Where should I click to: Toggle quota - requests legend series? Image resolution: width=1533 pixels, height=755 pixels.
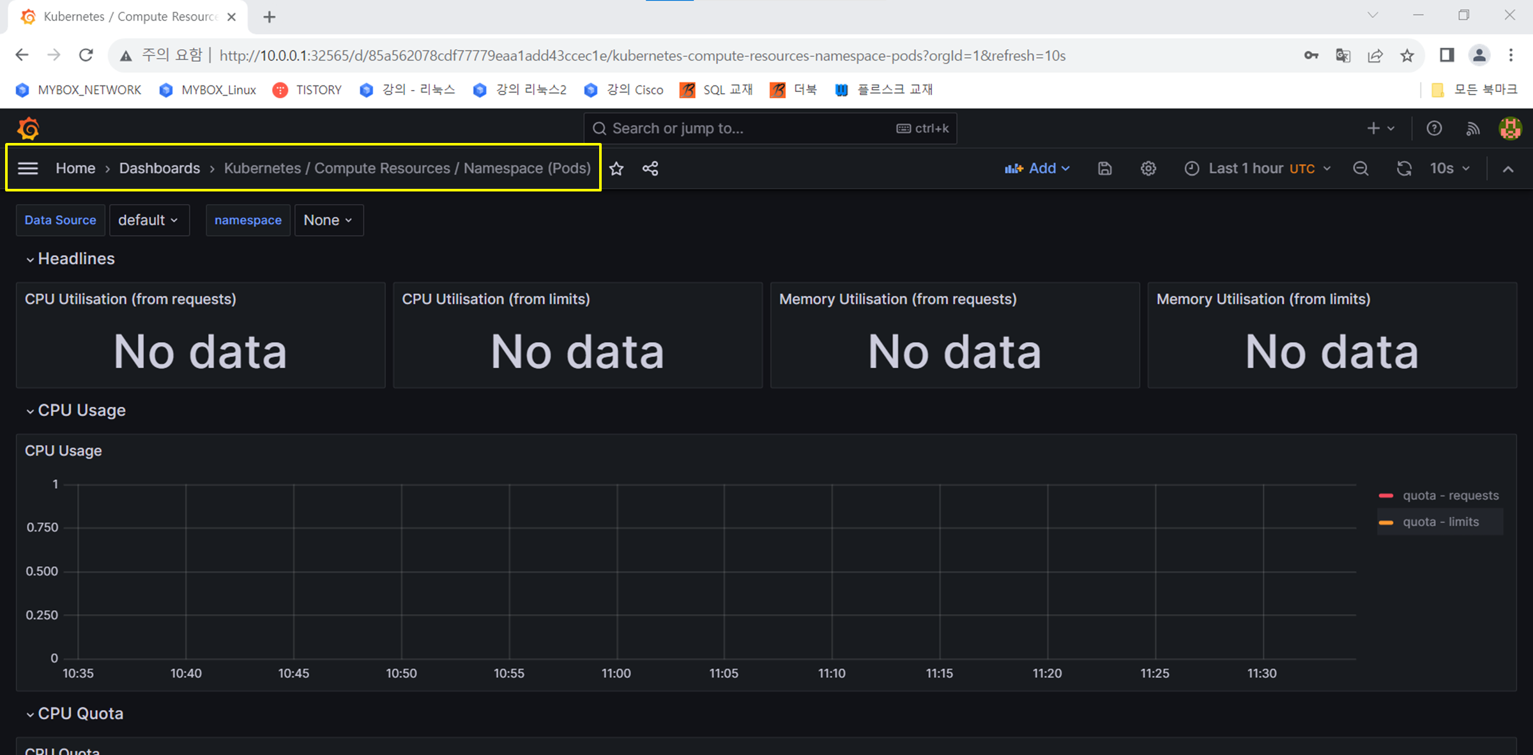1451,495
